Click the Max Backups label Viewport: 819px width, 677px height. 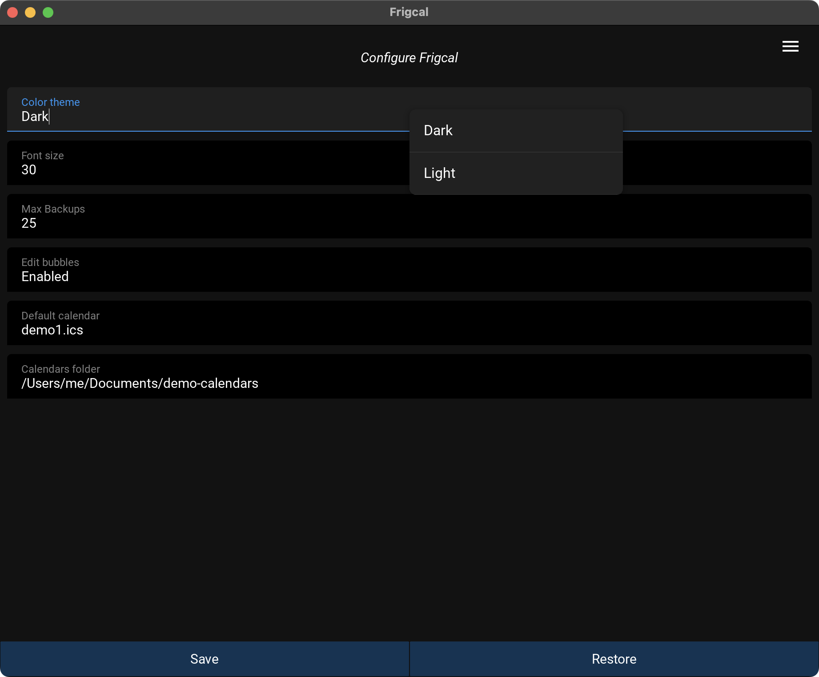(x=53, y=209)
